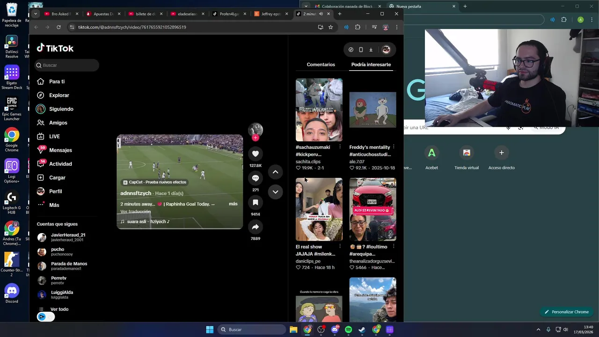The height and width of the screenshot is (337, 599).
Task: Open options for Freddy's mentality video
Action: (x=394, y=147)
